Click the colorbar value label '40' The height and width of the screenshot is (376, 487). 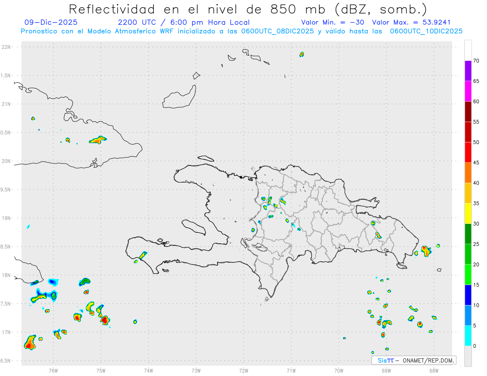(476, 183)
